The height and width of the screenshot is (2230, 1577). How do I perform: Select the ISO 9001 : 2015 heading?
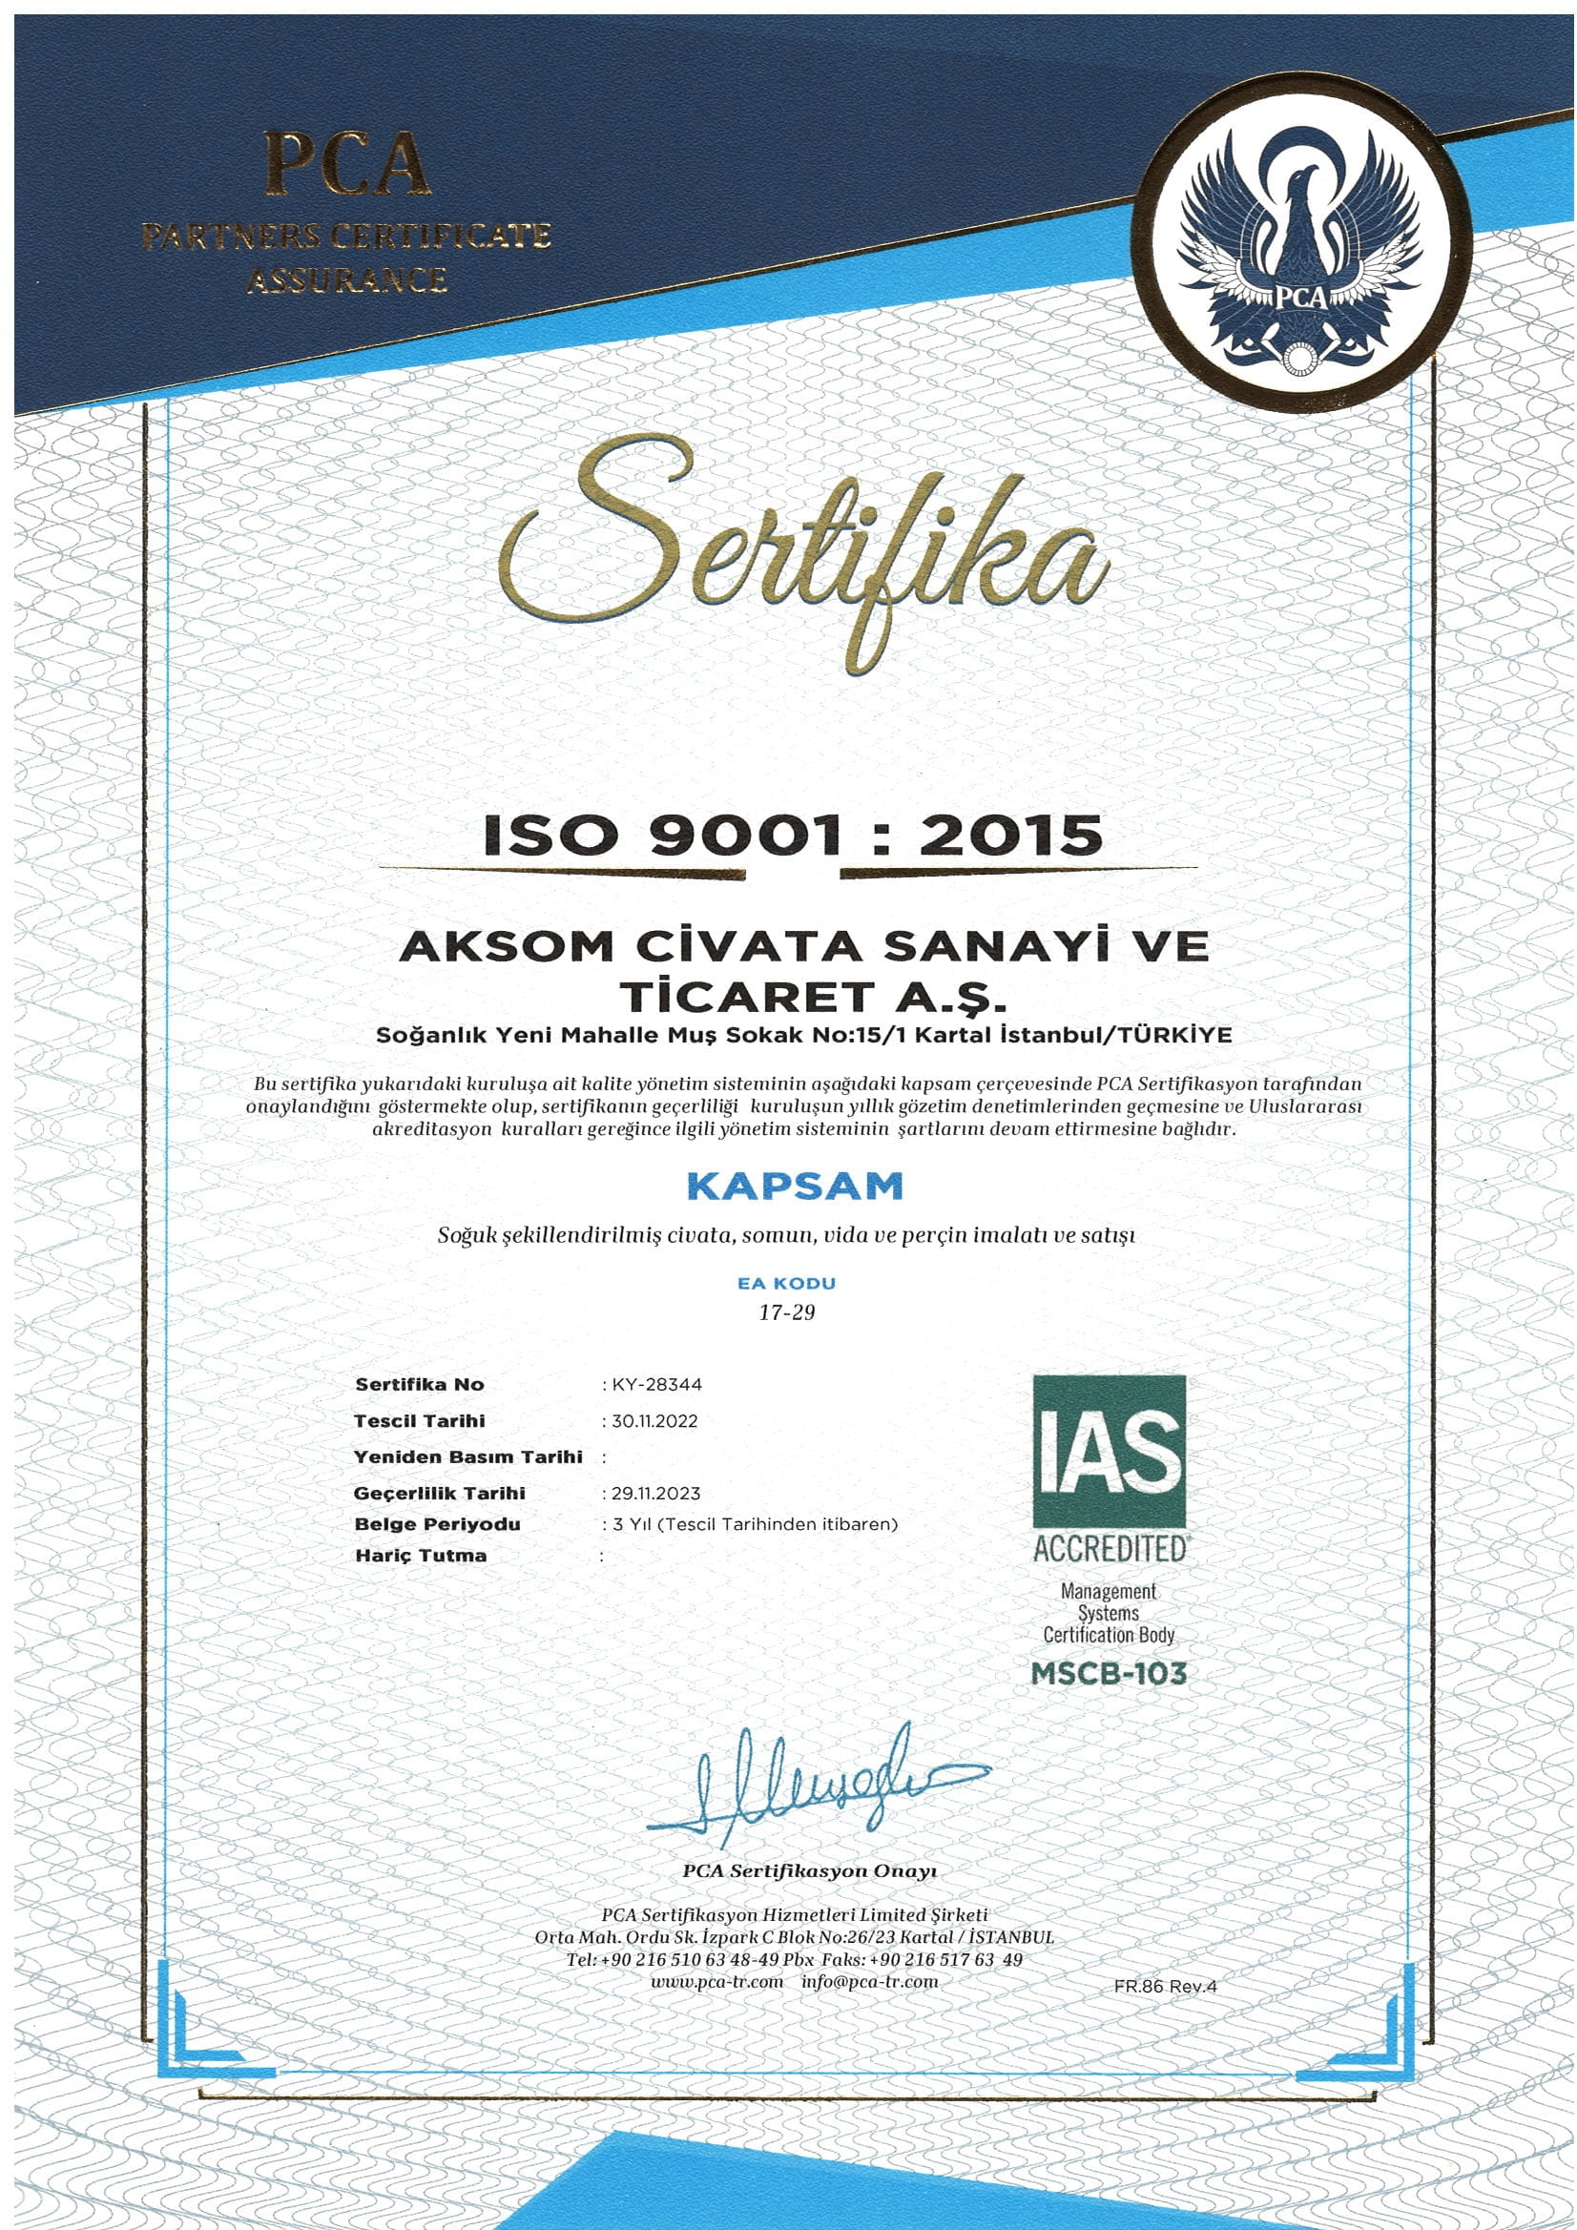(x=792, y=836)
